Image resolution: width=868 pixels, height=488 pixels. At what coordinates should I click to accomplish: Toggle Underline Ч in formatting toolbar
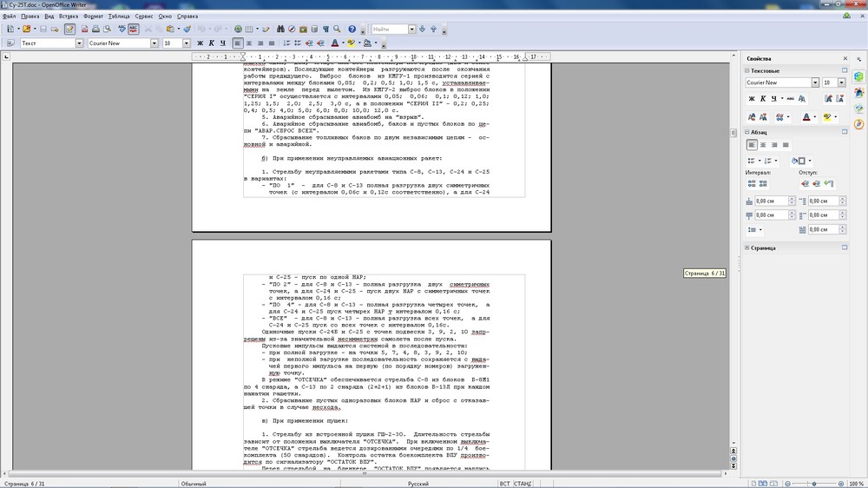[222, 43]
